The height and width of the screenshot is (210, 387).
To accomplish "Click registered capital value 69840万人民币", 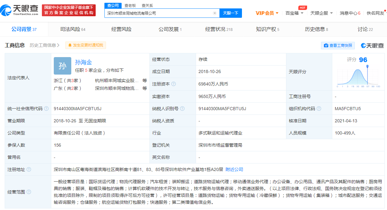I will click(213, 84).
